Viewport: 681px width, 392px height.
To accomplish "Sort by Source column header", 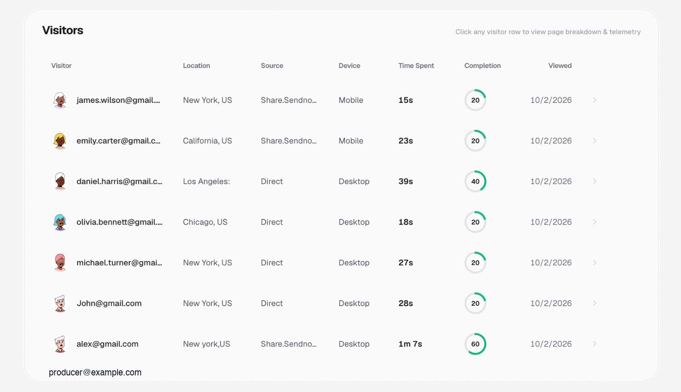I will pos(272,65).
